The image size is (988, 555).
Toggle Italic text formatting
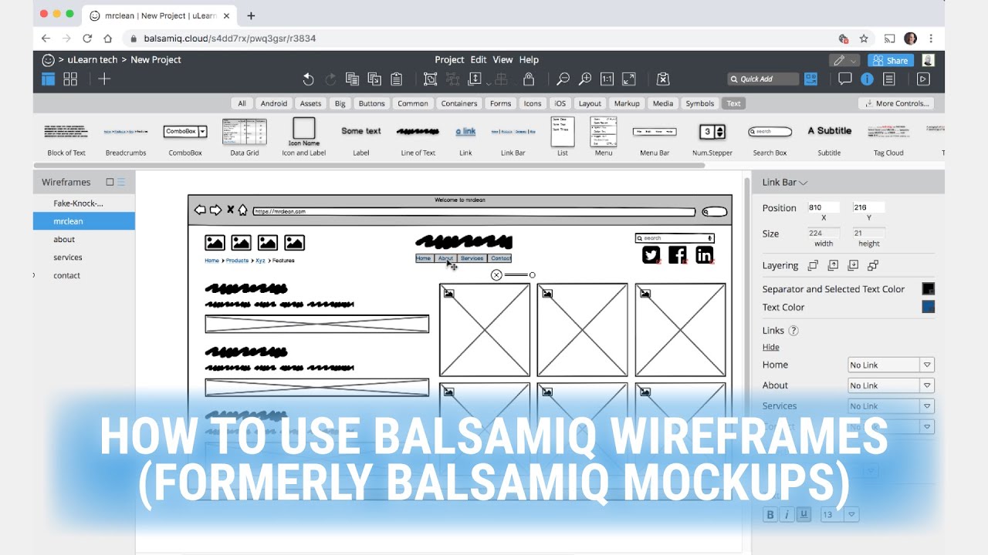tap(787, 515)
